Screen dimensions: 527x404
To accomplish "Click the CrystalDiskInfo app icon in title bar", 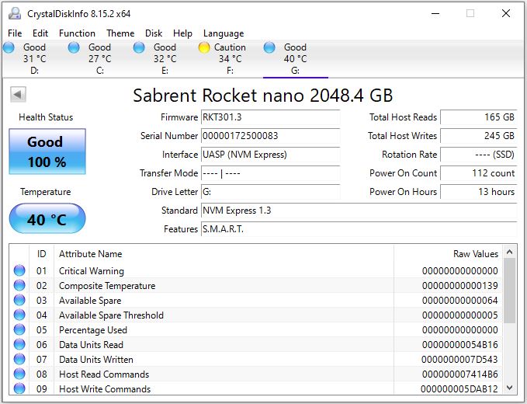I will (x=13, y=13).
